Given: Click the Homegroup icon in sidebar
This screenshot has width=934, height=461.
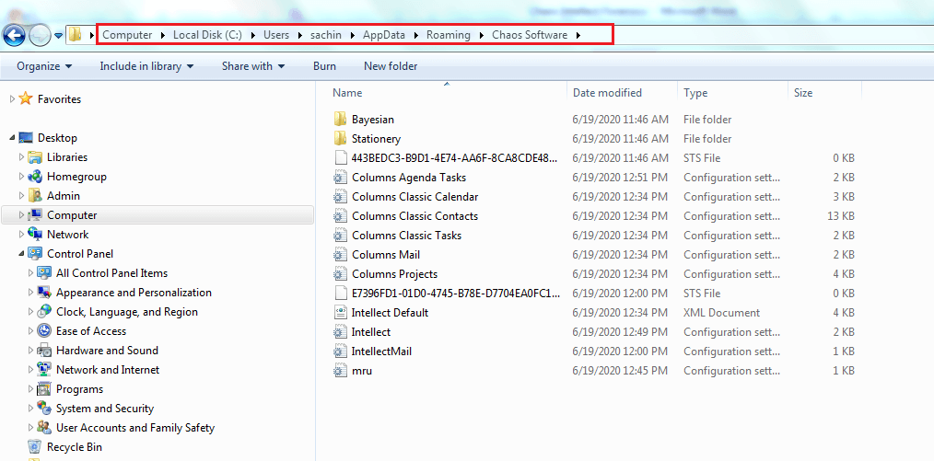Looking at the screenshot, I should pos(35,176).
